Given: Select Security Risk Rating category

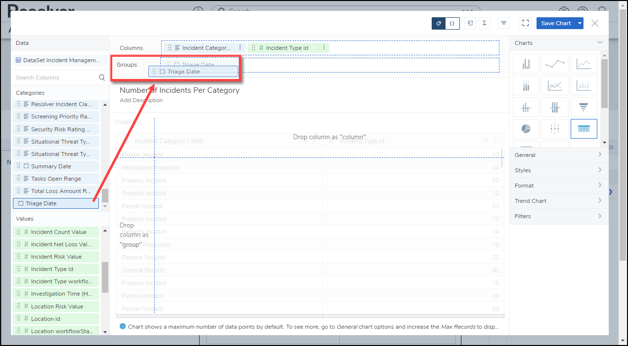Looking at the screenshot, I should 56,129.
